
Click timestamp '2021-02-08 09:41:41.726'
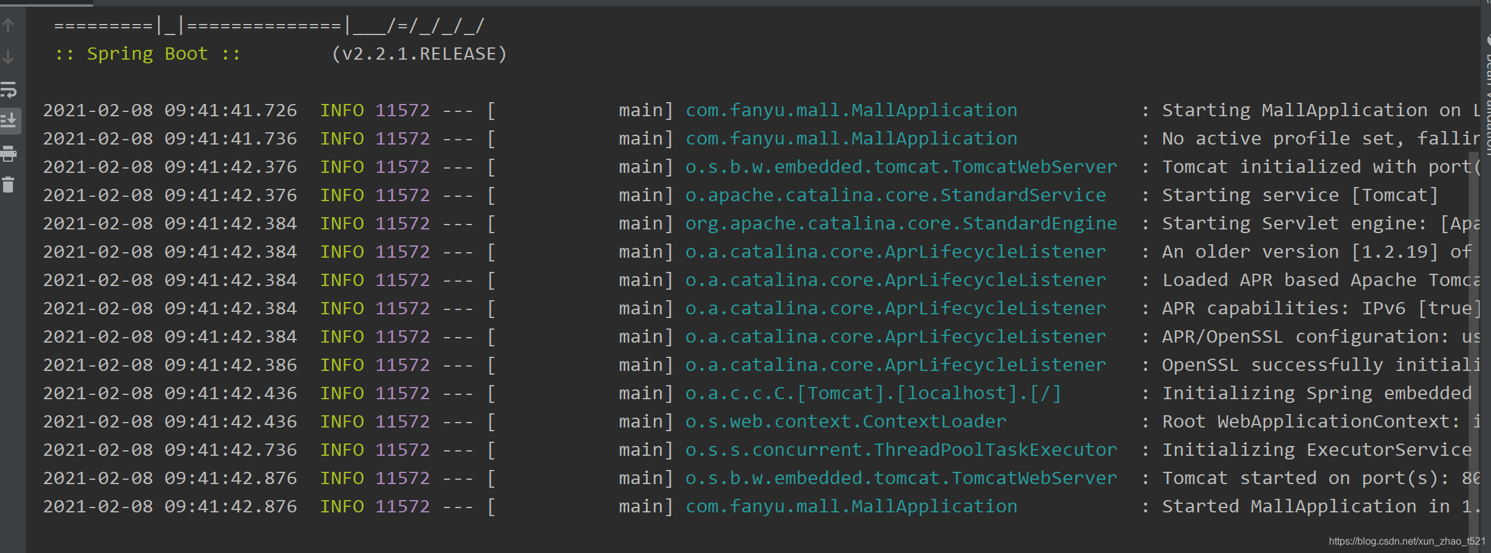point(170,111)
